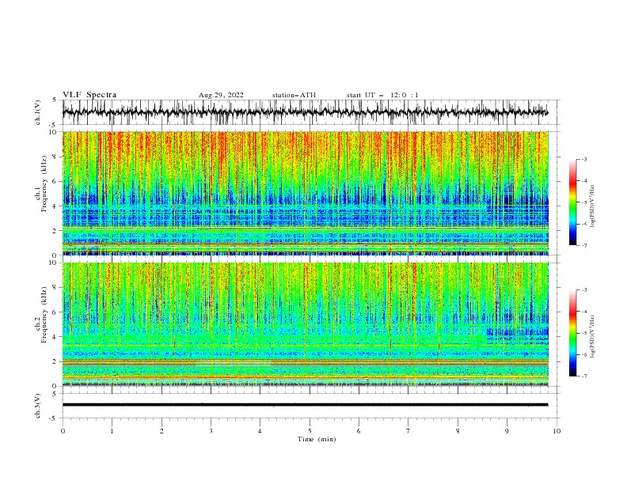Screen dimensions: 627x484
Task: Click the "8" frequency tick of ch.1 spectrogram
Action: [x=55, y=157]
